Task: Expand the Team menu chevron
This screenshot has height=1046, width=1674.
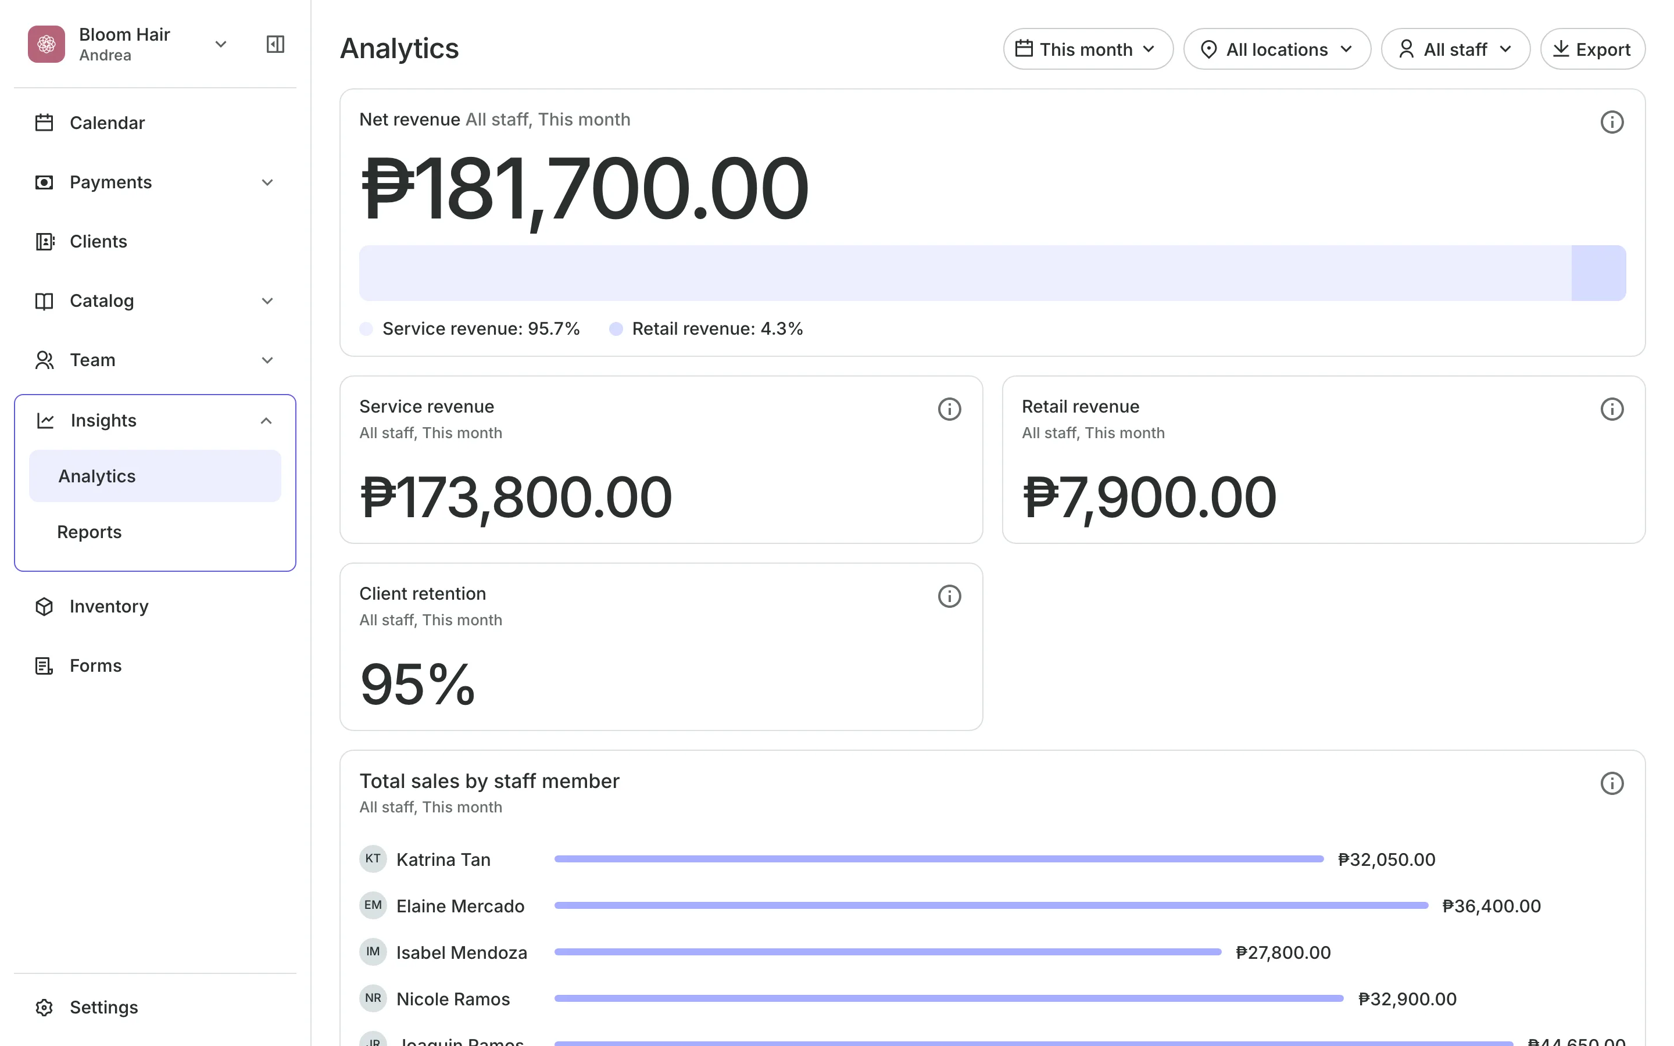Action: coord(267,360)
